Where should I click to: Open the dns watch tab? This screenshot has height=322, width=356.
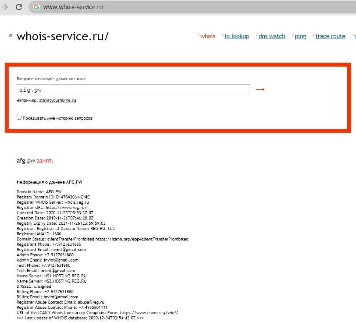[x=272, y=36]
